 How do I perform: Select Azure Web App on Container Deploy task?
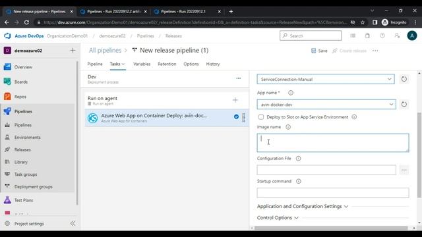[x=167, y=118]
